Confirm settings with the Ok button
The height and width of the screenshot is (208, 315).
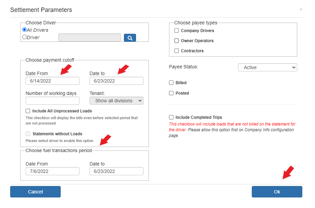click(x=277, y=192)
